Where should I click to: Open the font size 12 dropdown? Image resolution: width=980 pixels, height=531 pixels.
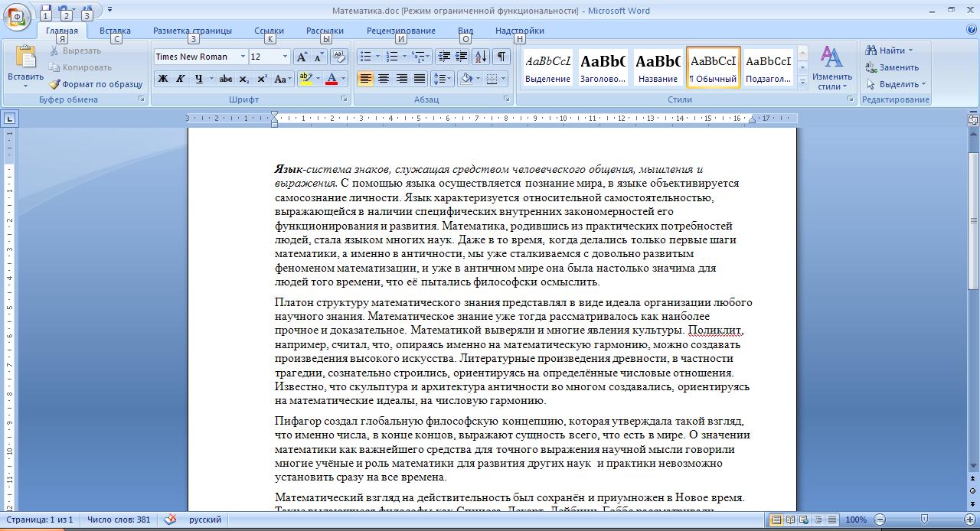(286, 57)
